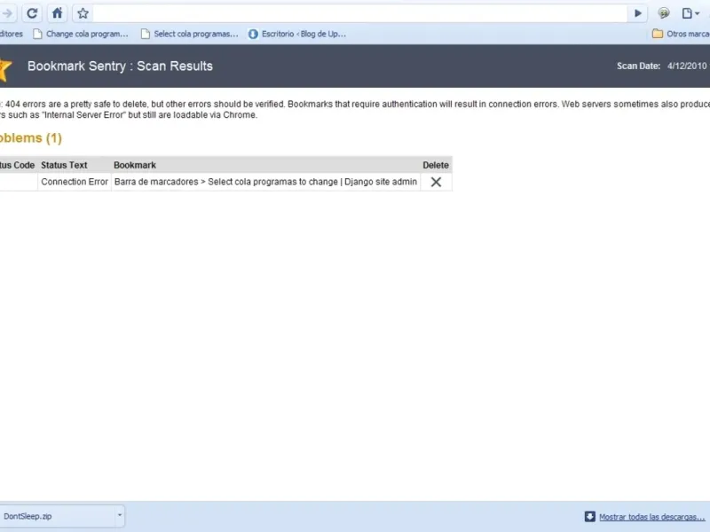Open the downloaded DontSleep.zip file
Screen dimensions: 710x532
pos(57,516)
